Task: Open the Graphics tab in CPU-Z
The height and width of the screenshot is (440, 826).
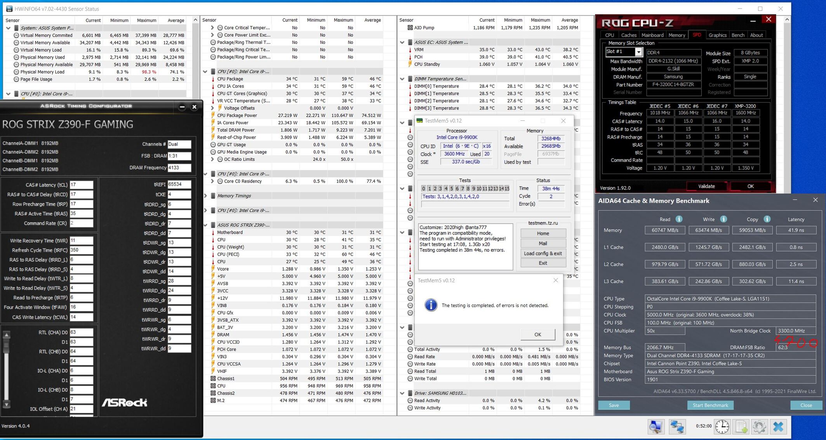Action: pyautogui.click(x=717, y=35)
